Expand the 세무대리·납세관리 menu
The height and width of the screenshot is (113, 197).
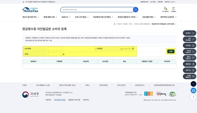(168, 17)
